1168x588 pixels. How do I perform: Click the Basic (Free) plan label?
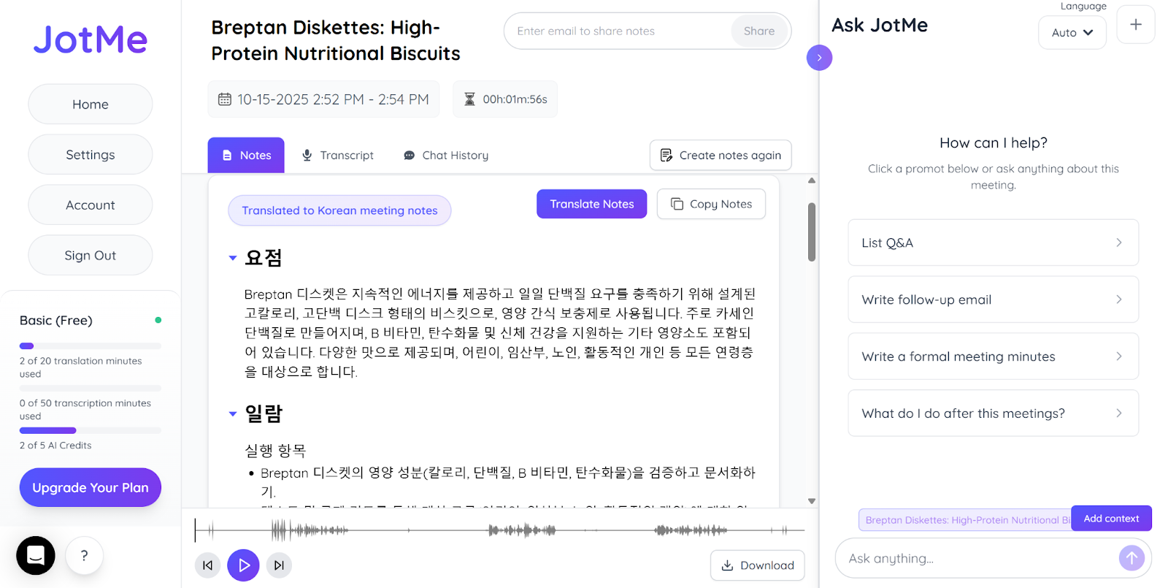(56, 321)
